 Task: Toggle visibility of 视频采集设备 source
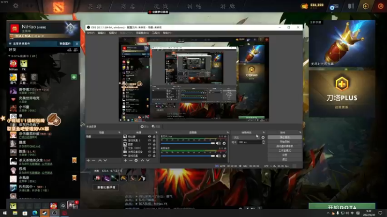(x=149, y=152)
